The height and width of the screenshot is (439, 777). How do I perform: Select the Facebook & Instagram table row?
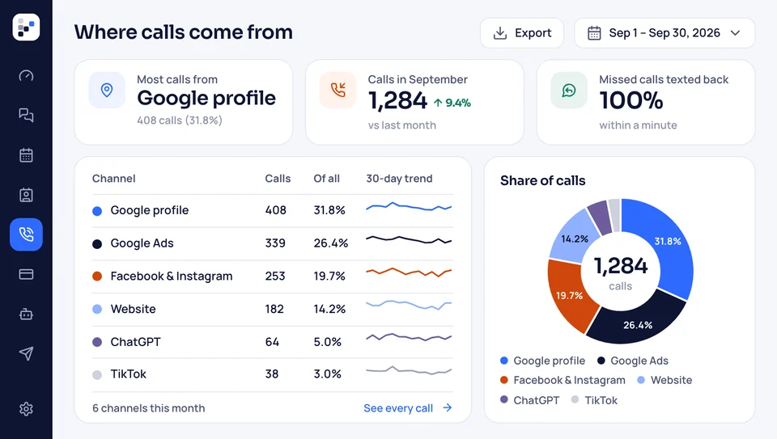click(x=273, y=276)
